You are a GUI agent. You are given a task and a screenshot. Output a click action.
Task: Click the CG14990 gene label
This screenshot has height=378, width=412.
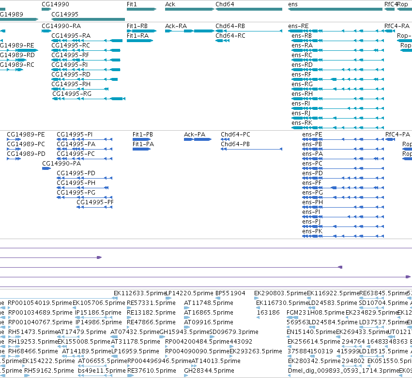pos(56,4)
